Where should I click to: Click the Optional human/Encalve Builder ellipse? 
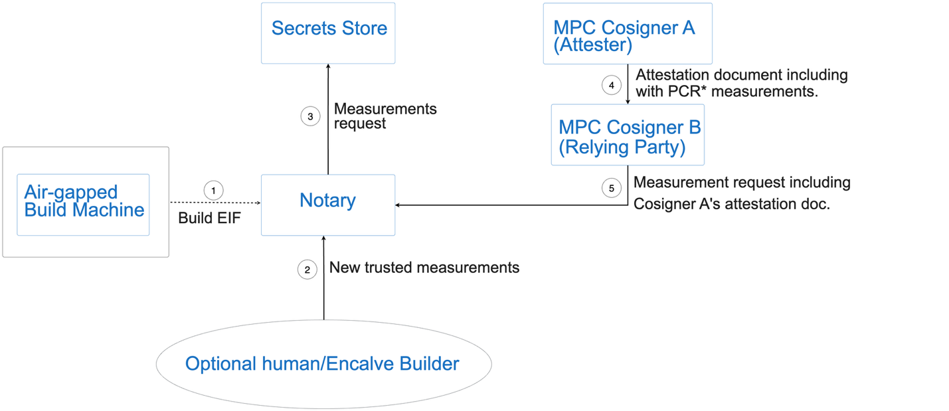point(323,364)
